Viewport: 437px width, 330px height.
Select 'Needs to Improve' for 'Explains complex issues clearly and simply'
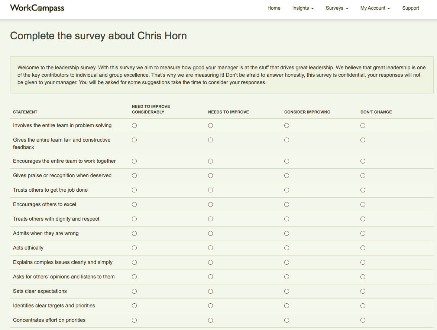[x=210, y=262]
